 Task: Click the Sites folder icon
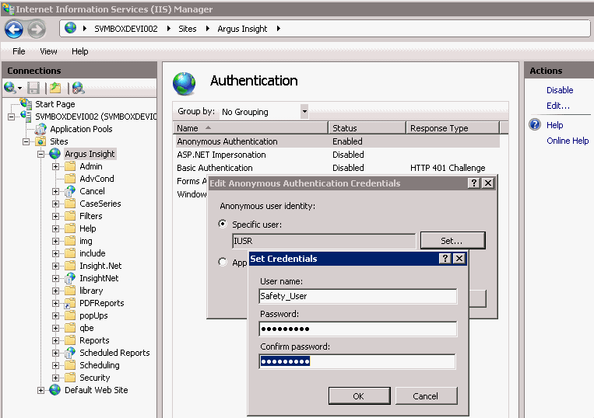pos(40,141)
